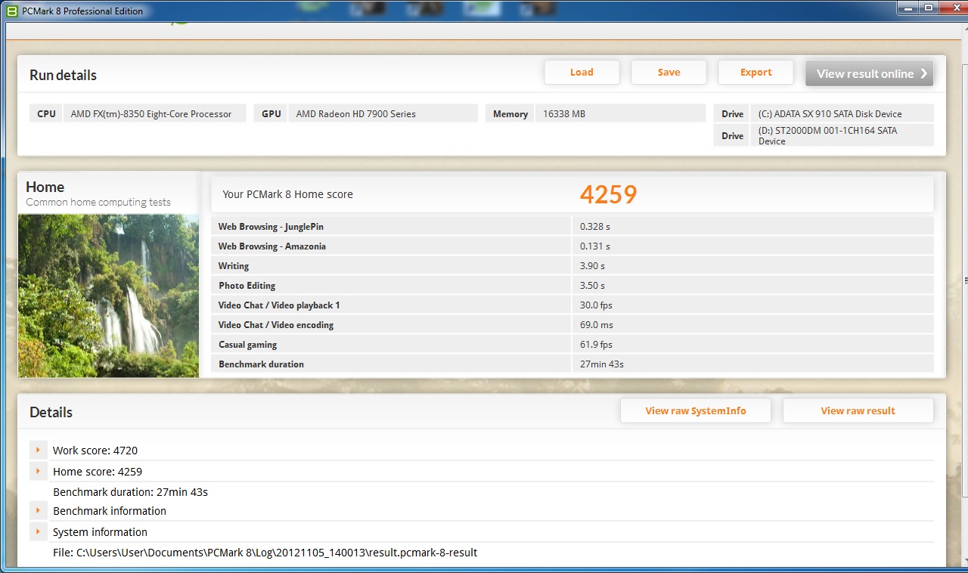The height and width of the screenshot is (573, 968).
Task: Expand the Benchmark information section
Action: [38, 510]
